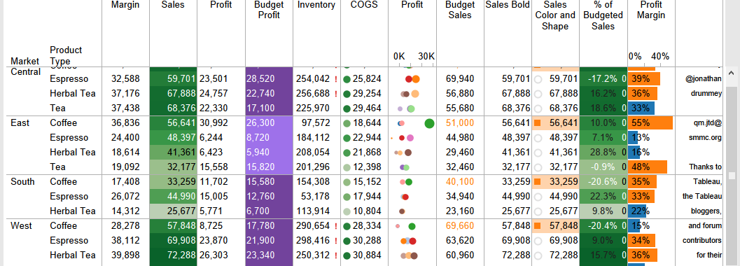This screenshot has width=740, height=266.
Task: Select pink profit dot in East Espresso row
Action: [410, 138]
